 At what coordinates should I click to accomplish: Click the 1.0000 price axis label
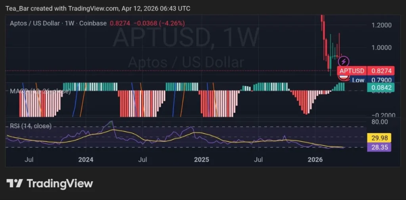[x=382, y=48]
